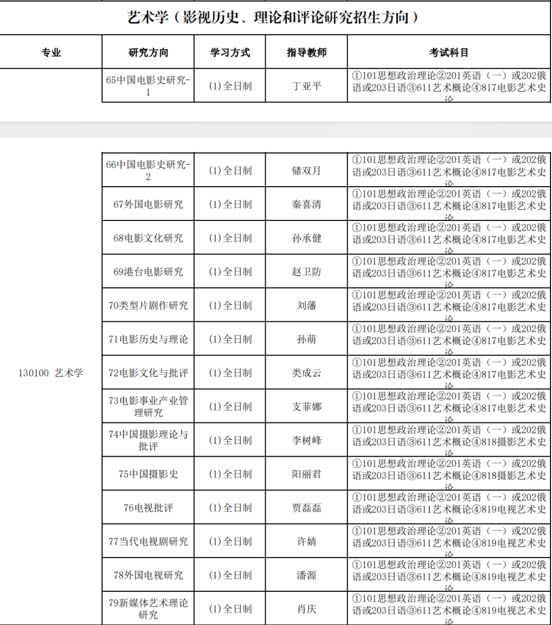Click 819电视艺术史 exam cell in 肖庆 row
552x625 pixels.
tap(449, 609)
